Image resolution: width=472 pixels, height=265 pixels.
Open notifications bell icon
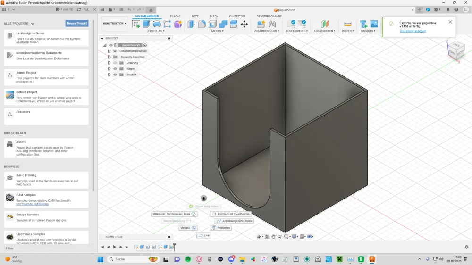448,9
